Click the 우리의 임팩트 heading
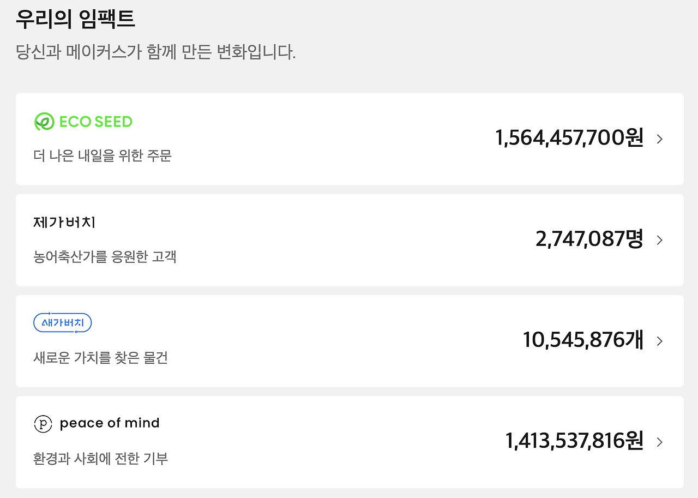This screenshot has width=698, height=498. (75, 19)
